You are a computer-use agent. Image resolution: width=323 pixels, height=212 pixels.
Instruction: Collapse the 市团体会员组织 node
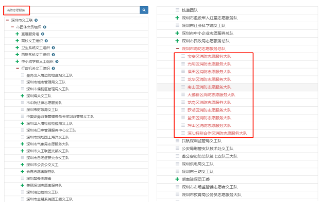click(12, 27)
